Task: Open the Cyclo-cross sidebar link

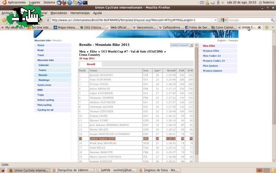Action: 44,85
